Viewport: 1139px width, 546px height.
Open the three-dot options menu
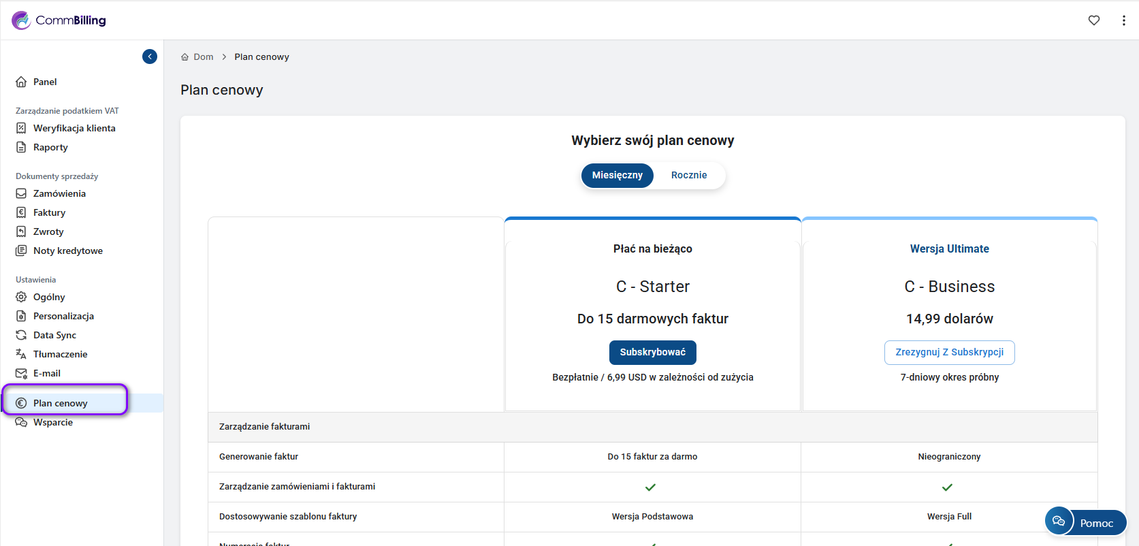click(1123, 20)
